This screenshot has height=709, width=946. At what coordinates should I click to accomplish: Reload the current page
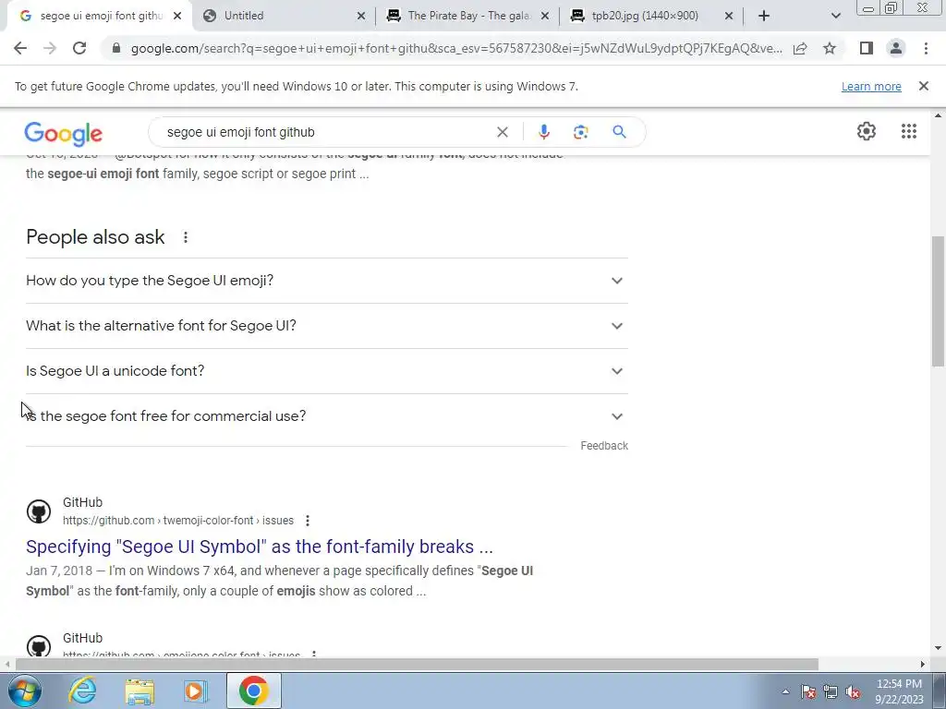point(79,48)
